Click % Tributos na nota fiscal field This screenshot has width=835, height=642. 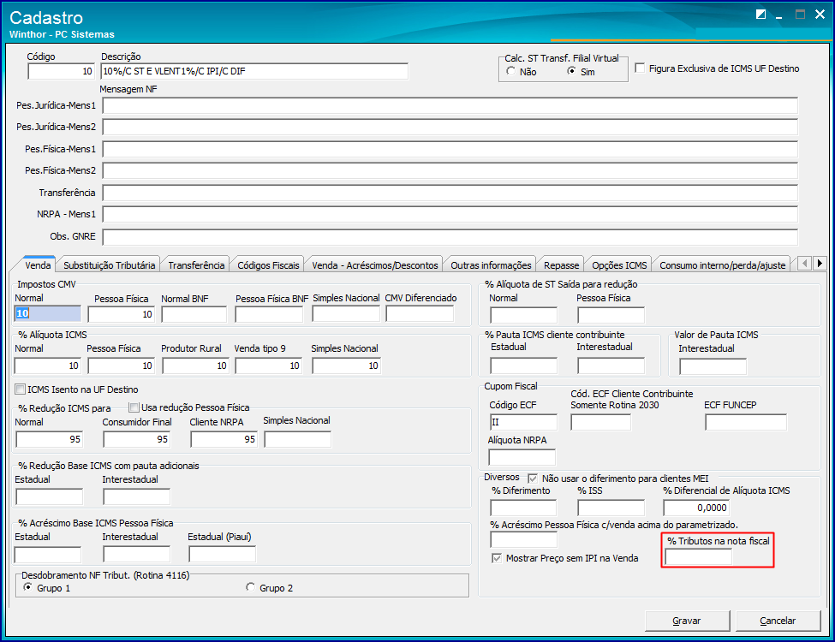[699, 556]
